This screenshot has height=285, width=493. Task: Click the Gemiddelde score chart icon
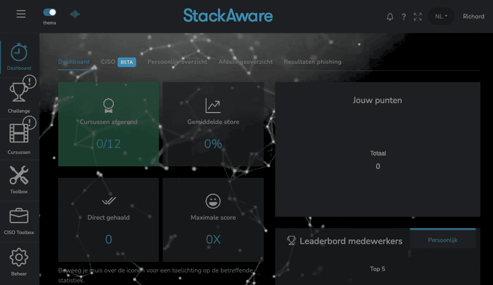pos(213,106)
